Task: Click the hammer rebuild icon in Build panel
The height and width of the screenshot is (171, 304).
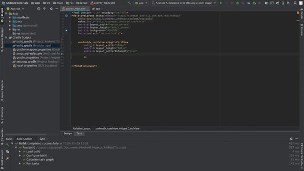Action: (7, 144)
